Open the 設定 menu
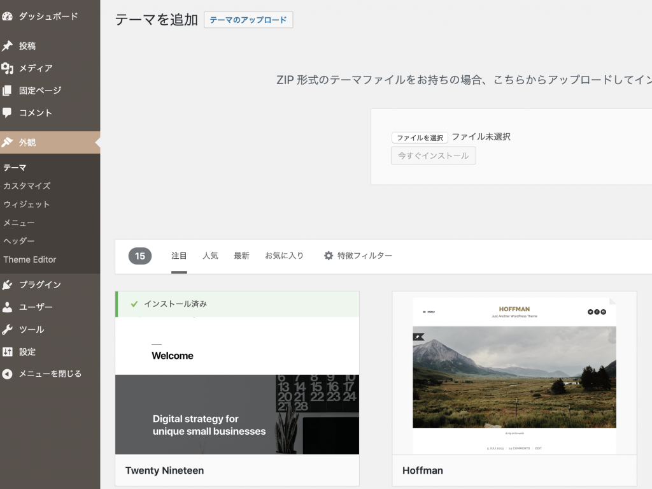652x489 pixels. (50, 352)
